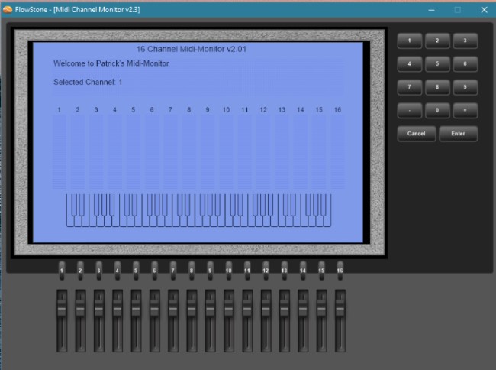Toggle channel 1 button above the faders
Image resolution: width=496 pixels, height=370 pixels.
click(62, 271)
